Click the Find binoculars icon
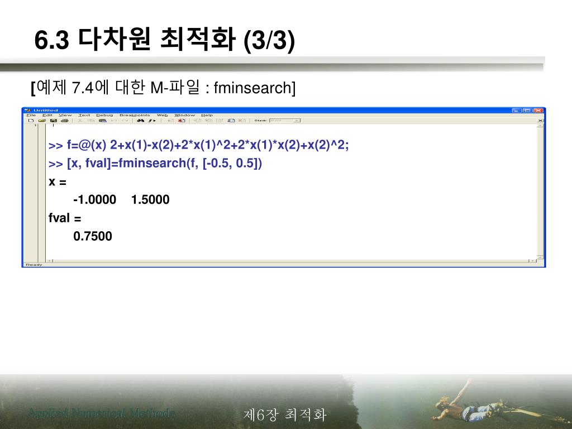Viewport: 572px width, 429px height. click(x=140, y=121)
